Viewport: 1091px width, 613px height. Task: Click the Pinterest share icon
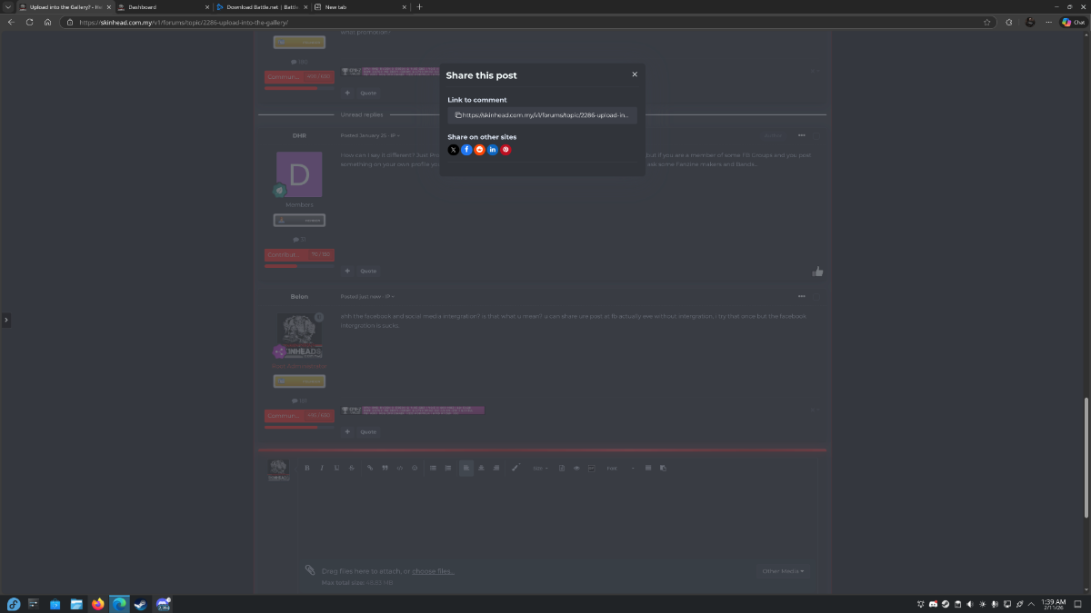point(505,150)
